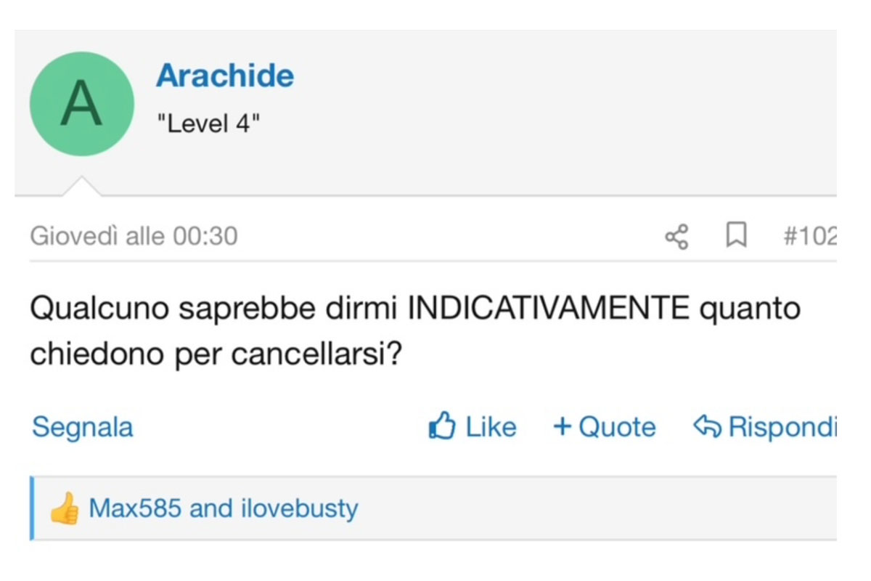
Task: Open the Arachide username profile link
Action: coord(225,76)
